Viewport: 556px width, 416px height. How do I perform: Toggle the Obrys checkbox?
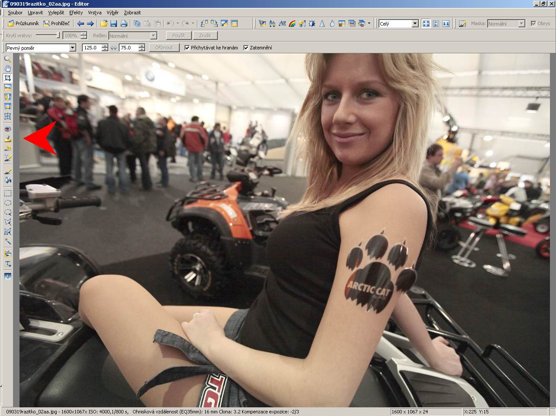(x=533, y=24)
